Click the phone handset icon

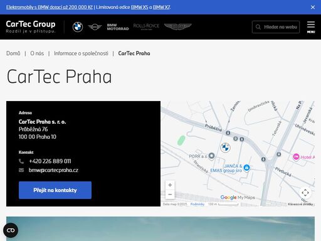pyautogui.click(x=21, y=161)
